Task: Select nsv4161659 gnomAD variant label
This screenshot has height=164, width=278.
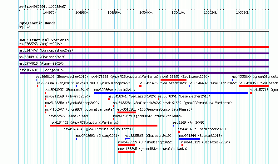Action: click(x=197, y=103)
